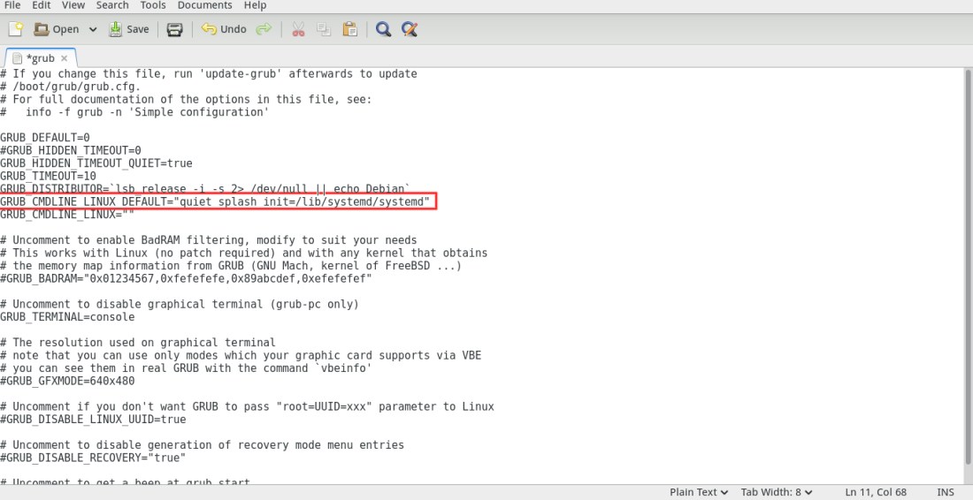Viewport: 973px width, 500px height.
Task: Open the Tab Width dropdown
Action: (777, 492)
